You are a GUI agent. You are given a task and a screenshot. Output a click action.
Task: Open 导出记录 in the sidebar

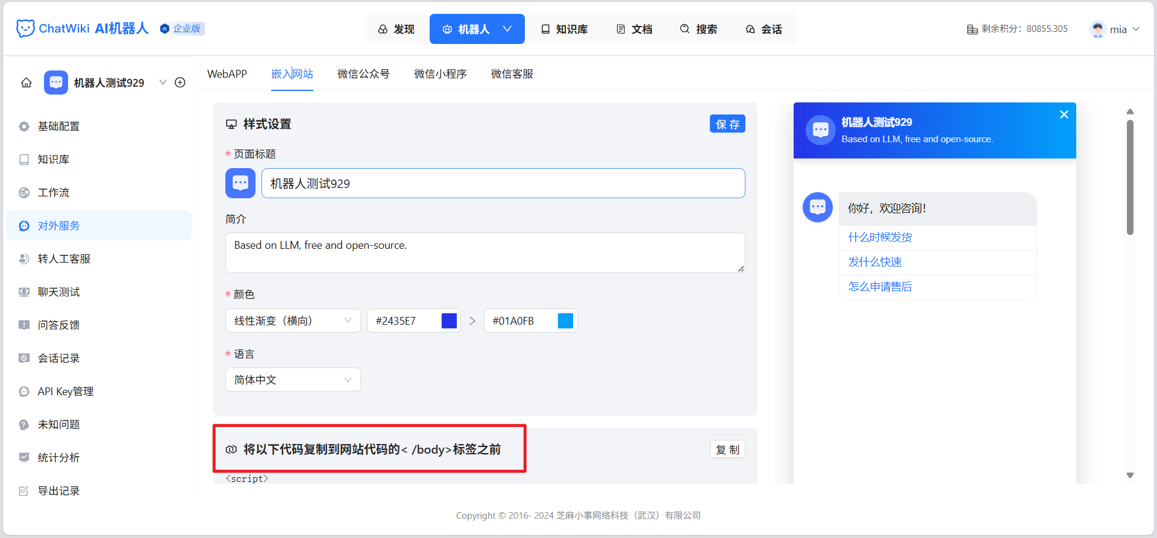tap(99, 490)
